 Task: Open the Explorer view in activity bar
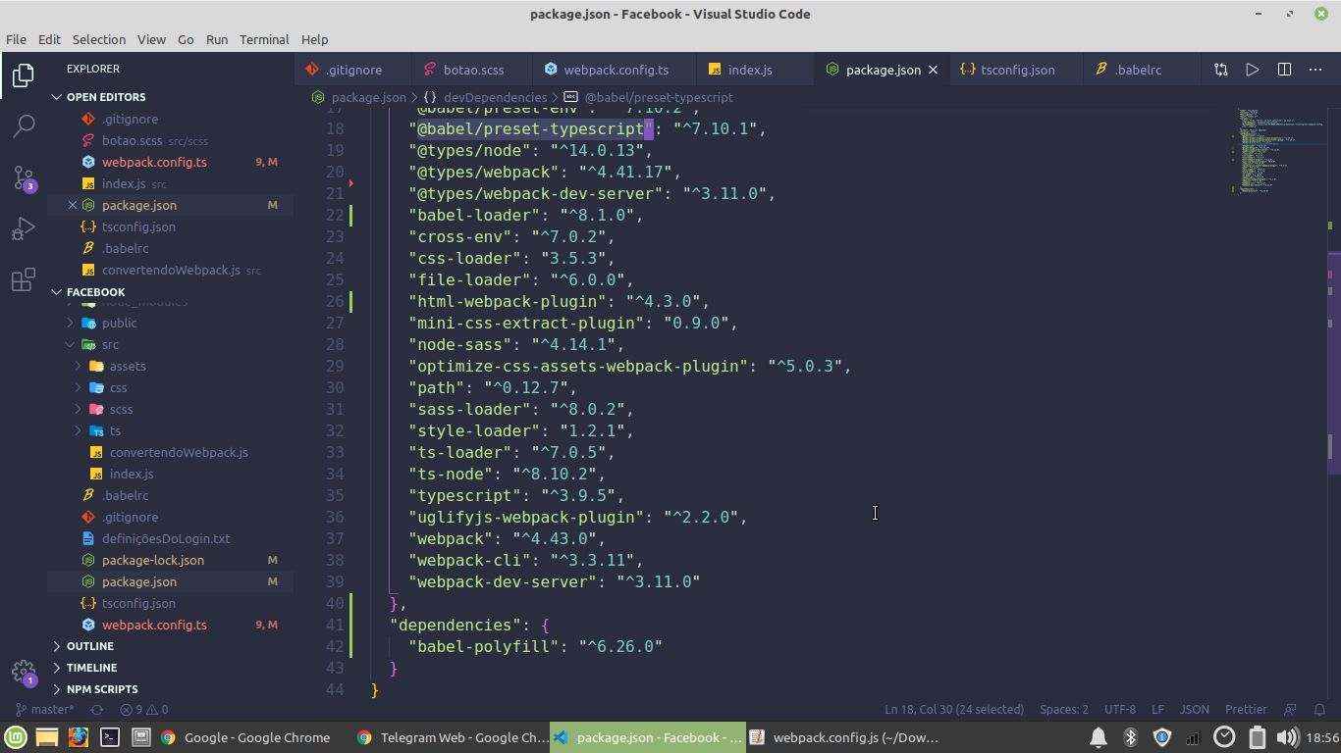pyautogui.click(x=24, y=75)
